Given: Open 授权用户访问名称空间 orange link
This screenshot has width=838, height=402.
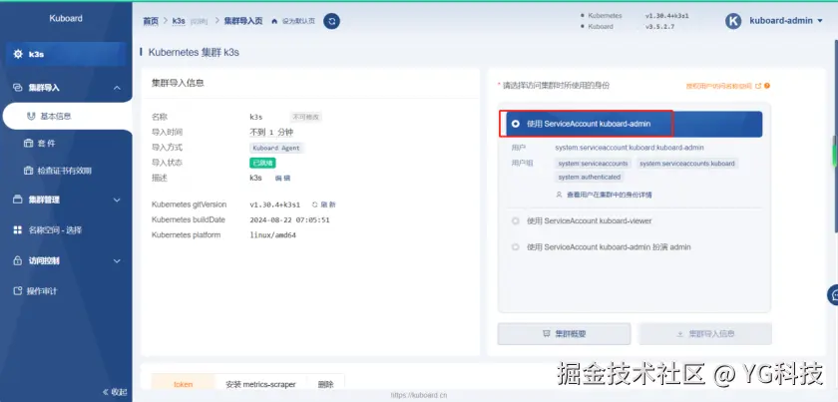Looking at the screenshot, I should pyautogui.click(x=719, y=86).
